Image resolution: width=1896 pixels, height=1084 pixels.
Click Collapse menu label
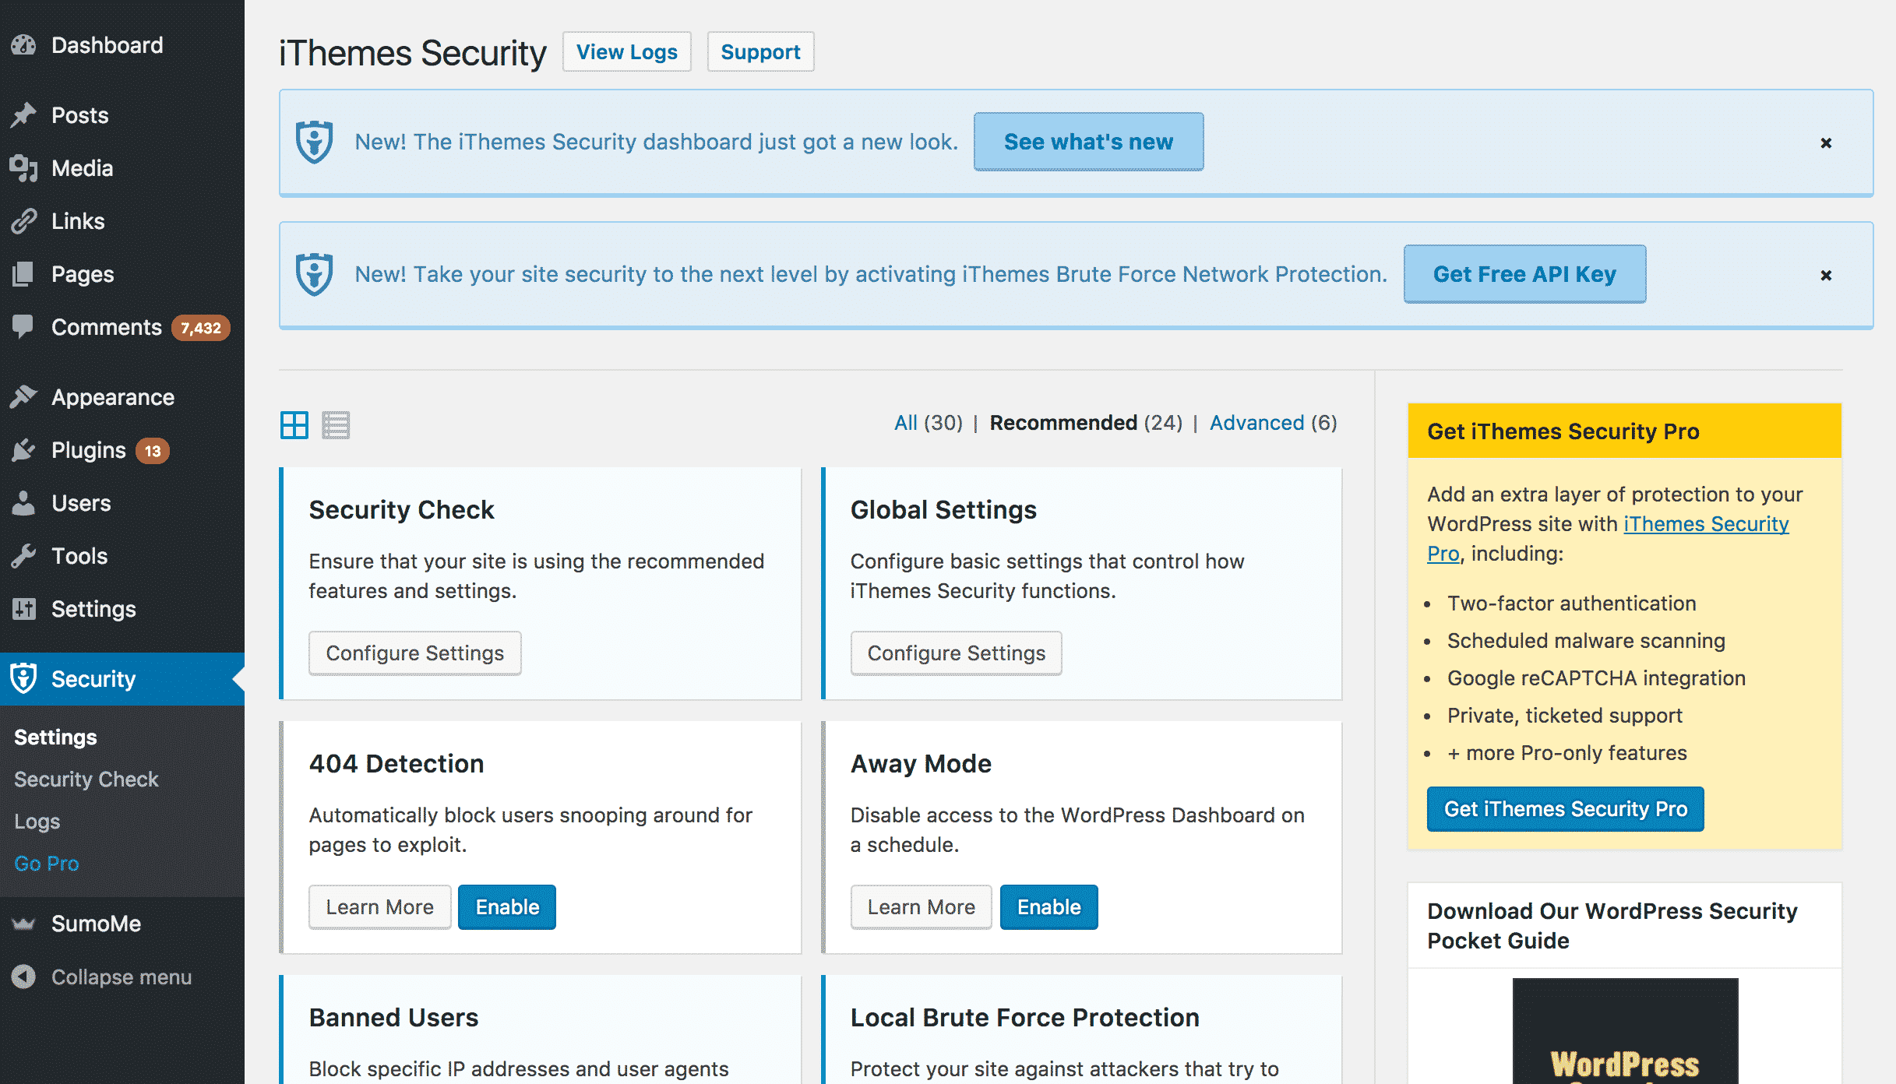(122, 977)
